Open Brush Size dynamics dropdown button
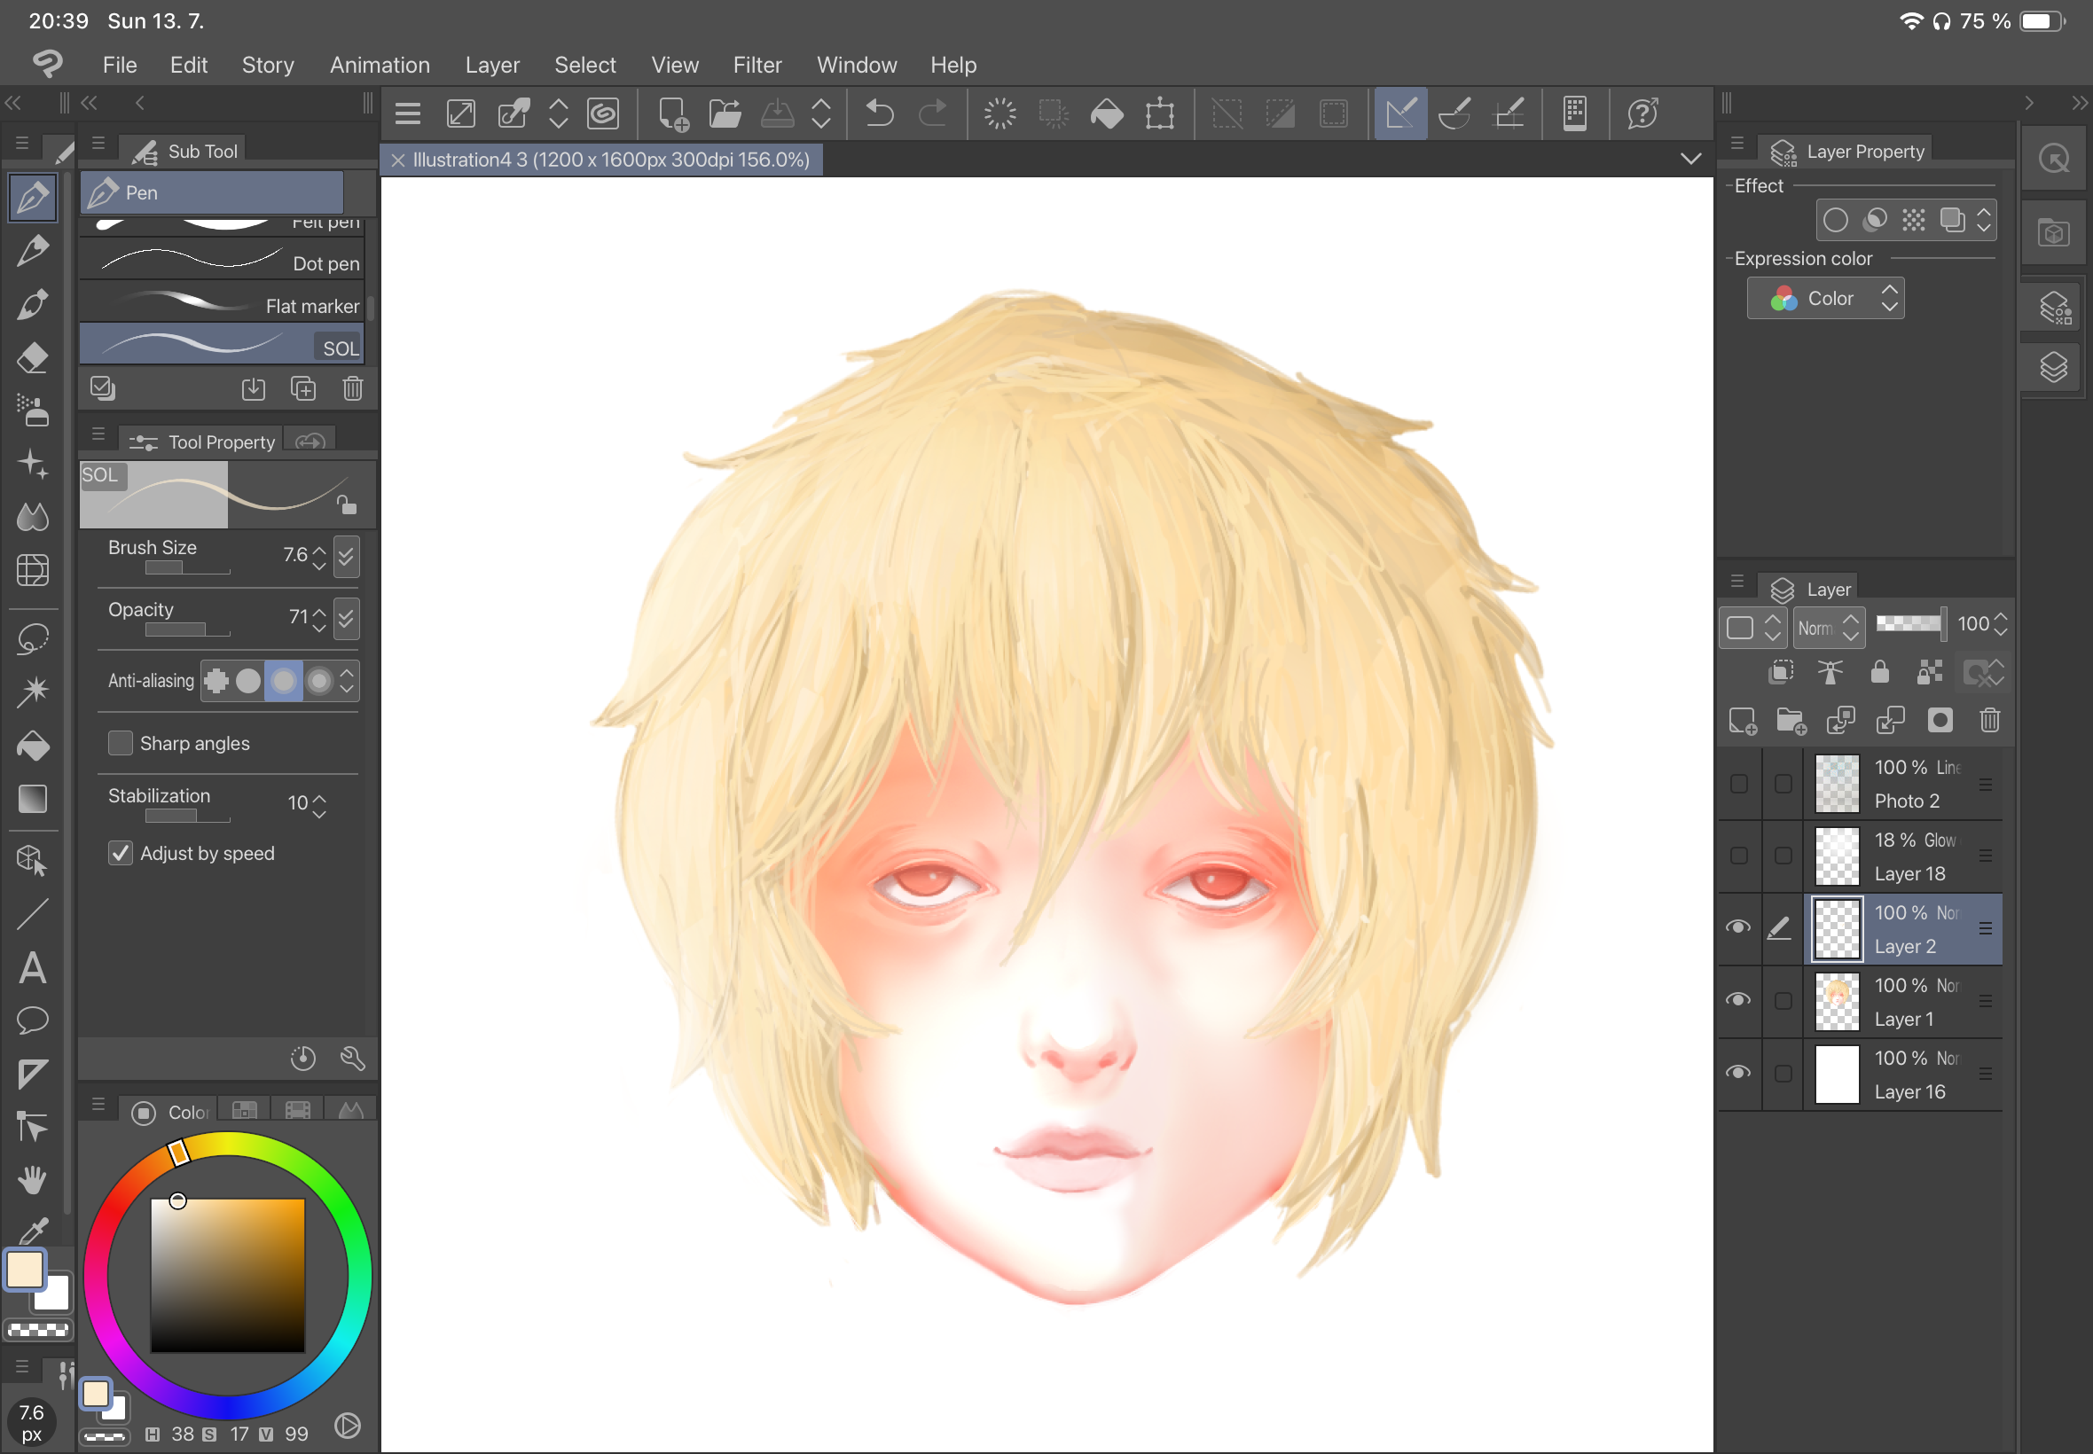This screenshot has height=1454, width=2093. pyautogui.click(x=346, y=557)
